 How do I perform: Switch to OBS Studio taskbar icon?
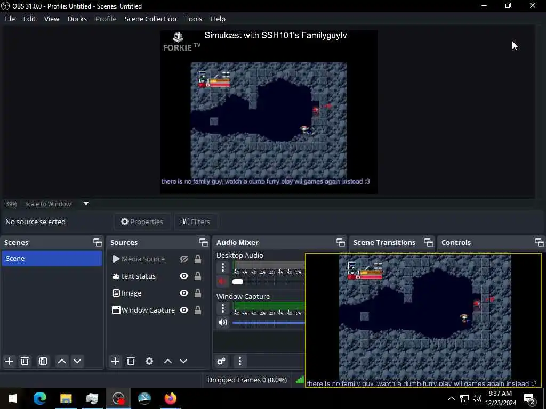118,398
